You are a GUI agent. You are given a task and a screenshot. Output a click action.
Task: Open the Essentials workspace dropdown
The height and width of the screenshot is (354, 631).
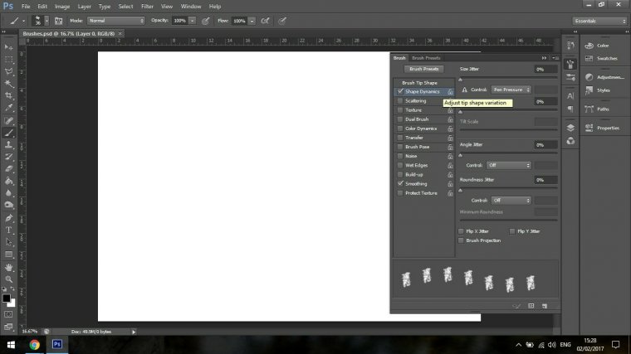coord(599,21)
